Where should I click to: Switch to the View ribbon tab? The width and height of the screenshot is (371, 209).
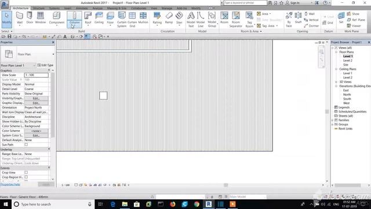pos(154,8)
